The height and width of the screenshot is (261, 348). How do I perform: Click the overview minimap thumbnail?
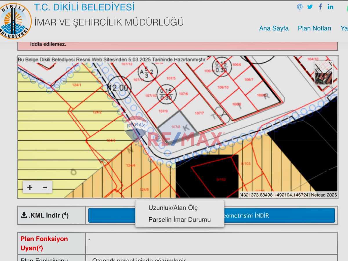point(323,72)
